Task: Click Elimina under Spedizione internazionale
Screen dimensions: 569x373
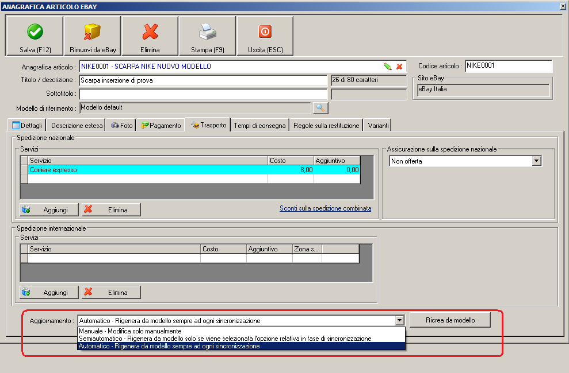Action: pyautogui.click(x=111, y=292)
